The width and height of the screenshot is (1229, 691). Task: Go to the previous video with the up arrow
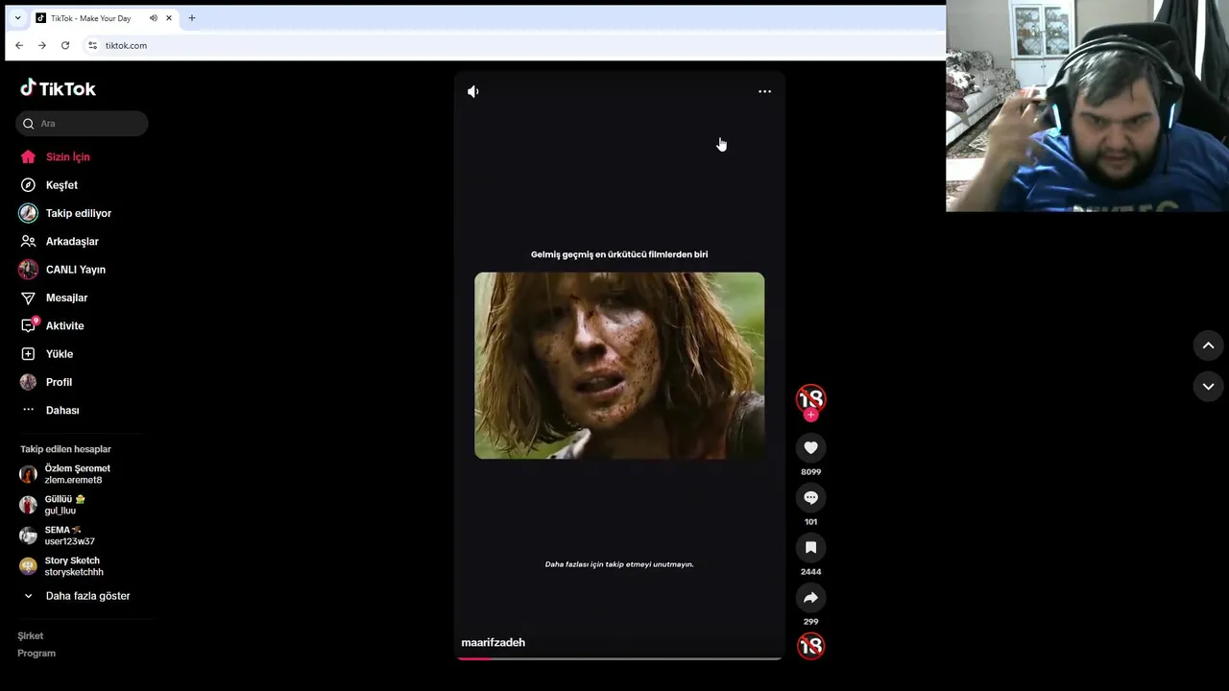1208,345
